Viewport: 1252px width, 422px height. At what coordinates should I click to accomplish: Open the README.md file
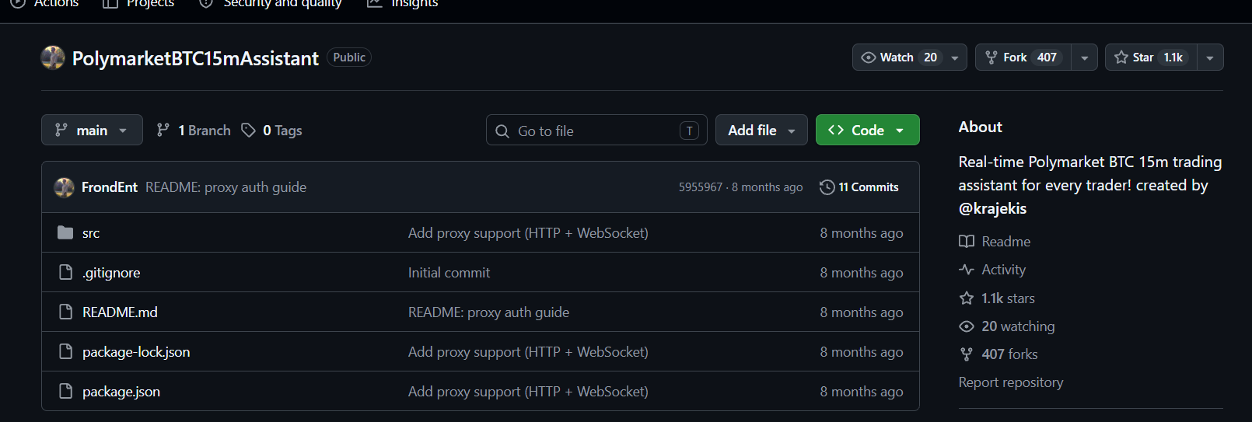coord(120,312)
